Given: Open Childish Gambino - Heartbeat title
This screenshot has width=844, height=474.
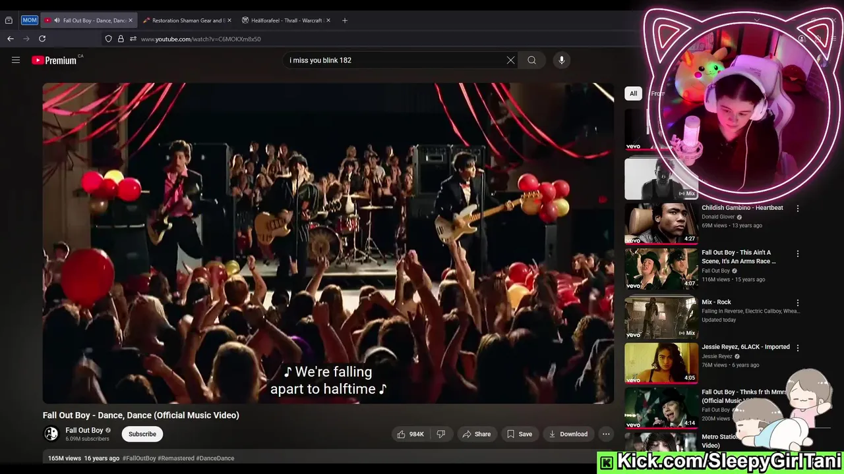Looking at the screenshot, I should (742, 207).
